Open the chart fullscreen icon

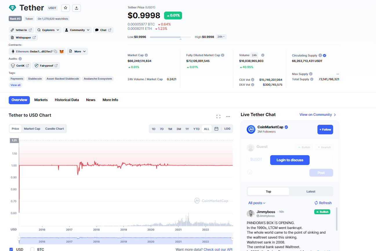tap(218, 116)
